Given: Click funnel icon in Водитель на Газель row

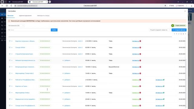Looking at the screenshot, I should [x=10, y=86].
